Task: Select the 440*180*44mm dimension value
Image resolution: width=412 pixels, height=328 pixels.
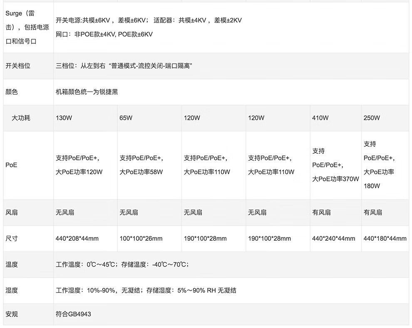Action: tap(385, 239)
